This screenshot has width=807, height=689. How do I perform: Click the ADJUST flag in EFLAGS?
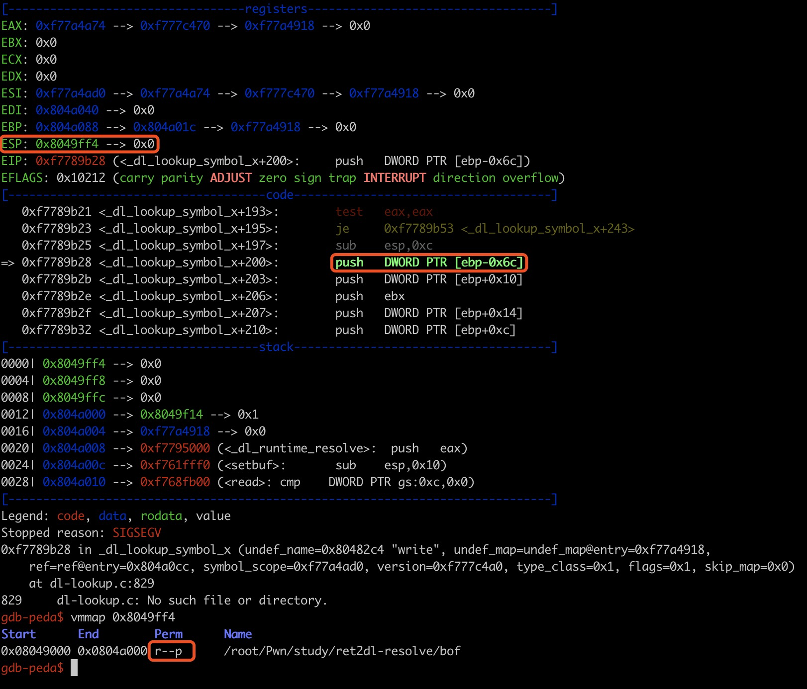click(x=231, y=178)
